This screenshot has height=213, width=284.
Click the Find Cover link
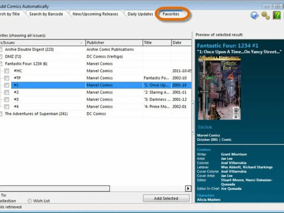pos(205,127)
